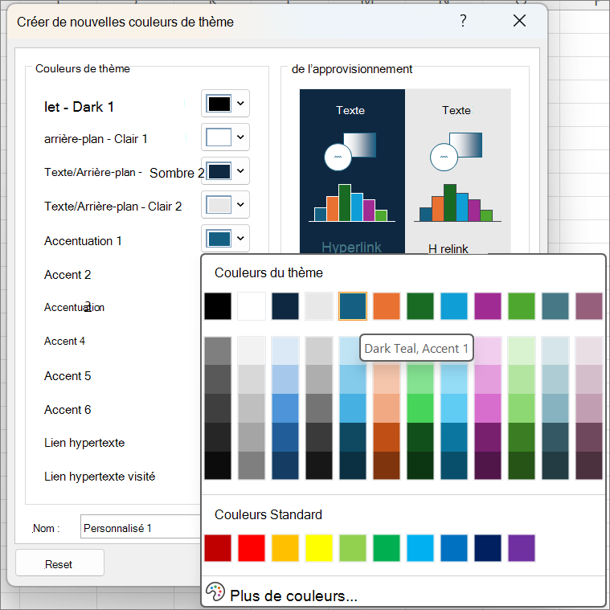Select dark navy theme color swatch
Screen dimensions: 610x610
pos(285,306)
